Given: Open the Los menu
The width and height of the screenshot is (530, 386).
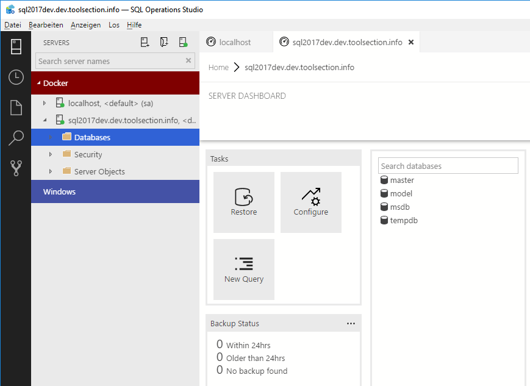Looking at the screenshot, I should click(114, 25).
